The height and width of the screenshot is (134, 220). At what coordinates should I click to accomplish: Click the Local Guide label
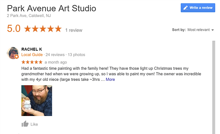[x=32, y=55]
